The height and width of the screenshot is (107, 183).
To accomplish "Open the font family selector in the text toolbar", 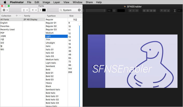I will (x=96, y=11).
